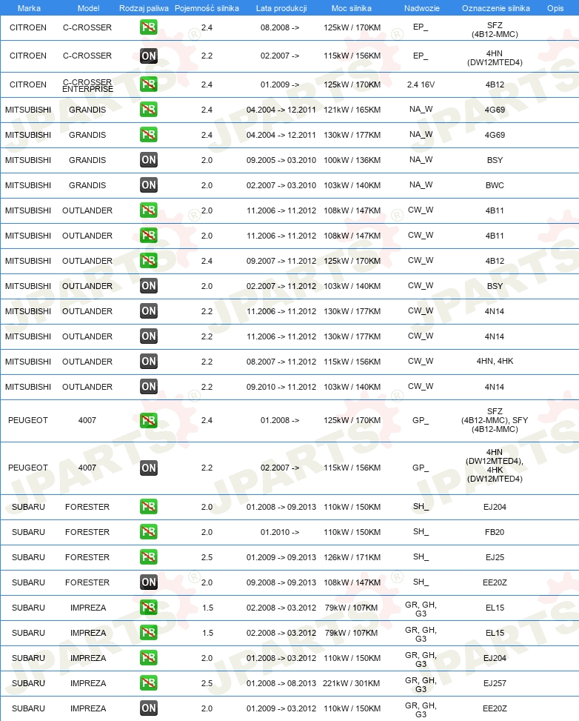
Task: Click petrol icon in Impreza EJ257 row
Action: (148, 682)
